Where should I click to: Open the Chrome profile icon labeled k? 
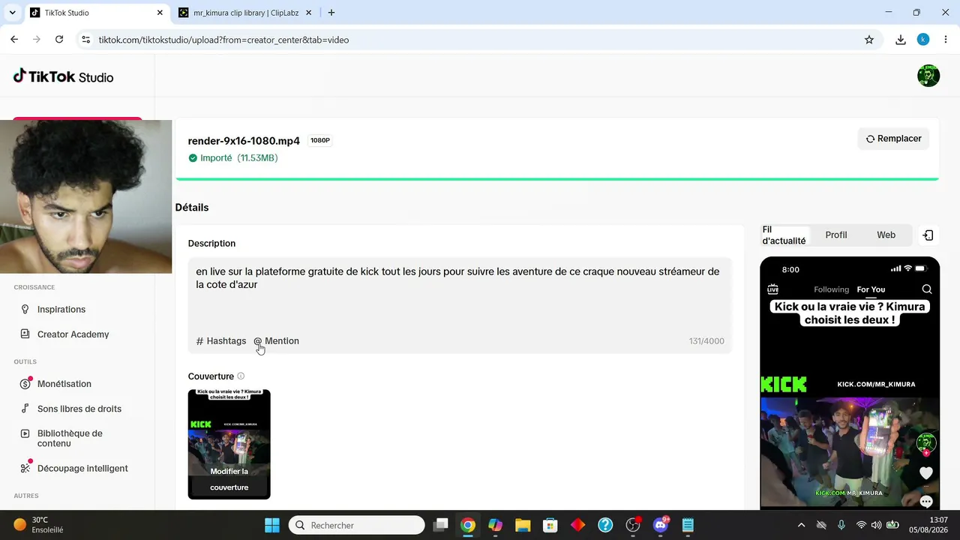(923, 40)
